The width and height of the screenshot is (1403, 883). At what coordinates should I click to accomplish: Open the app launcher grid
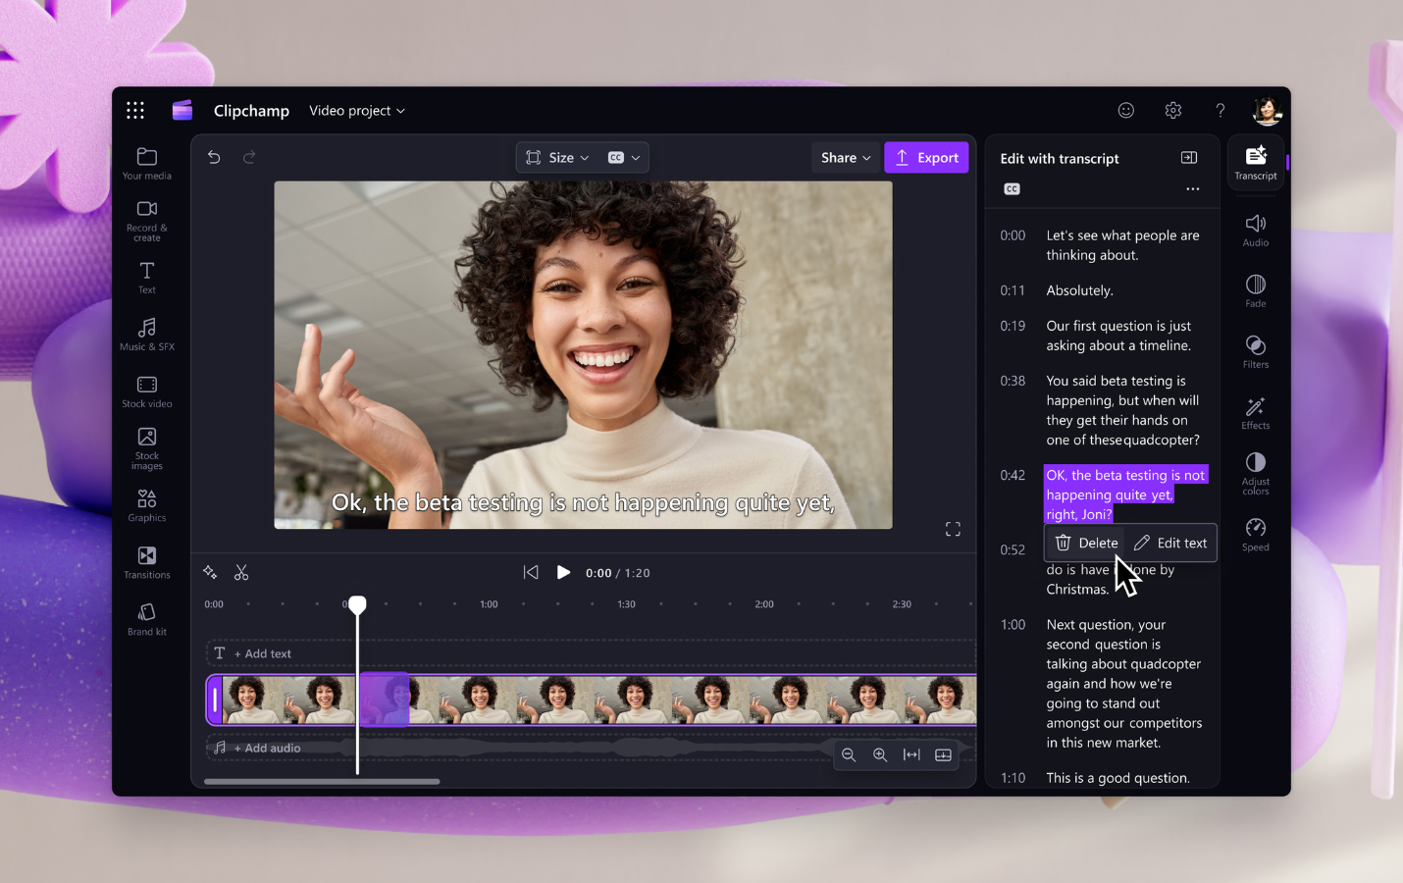135,111
